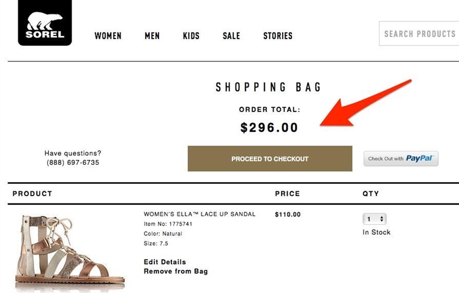Open the Men menu
This screenshot has width=459, height=293.
(152, 36)
